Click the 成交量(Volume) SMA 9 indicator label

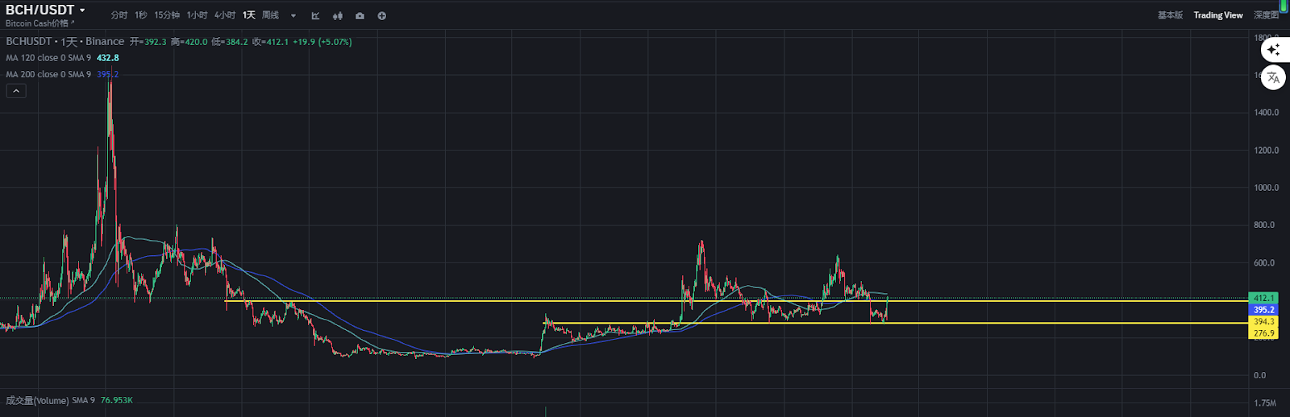(50, 400)
